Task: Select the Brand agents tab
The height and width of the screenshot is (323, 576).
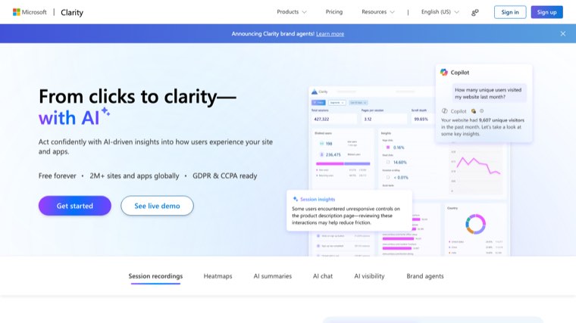Action: [425, 276]
